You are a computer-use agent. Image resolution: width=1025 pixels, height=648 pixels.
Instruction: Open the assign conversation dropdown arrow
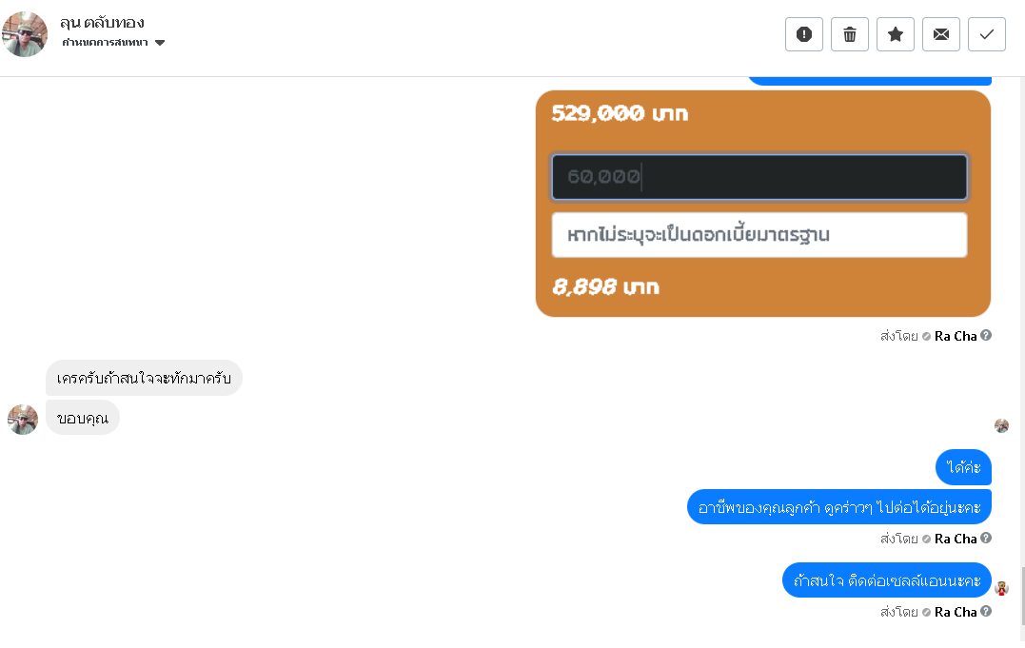pos(160,43)
